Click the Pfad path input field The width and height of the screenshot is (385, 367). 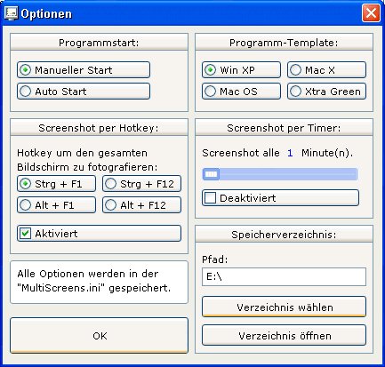pos(284,276)
